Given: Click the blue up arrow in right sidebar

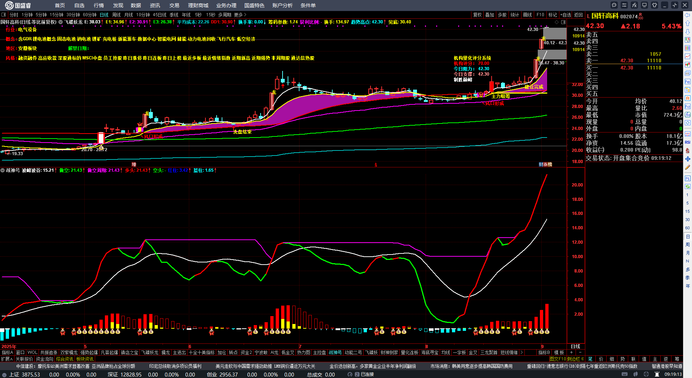Looking at the screenshot, I should [x=688, y=23].
